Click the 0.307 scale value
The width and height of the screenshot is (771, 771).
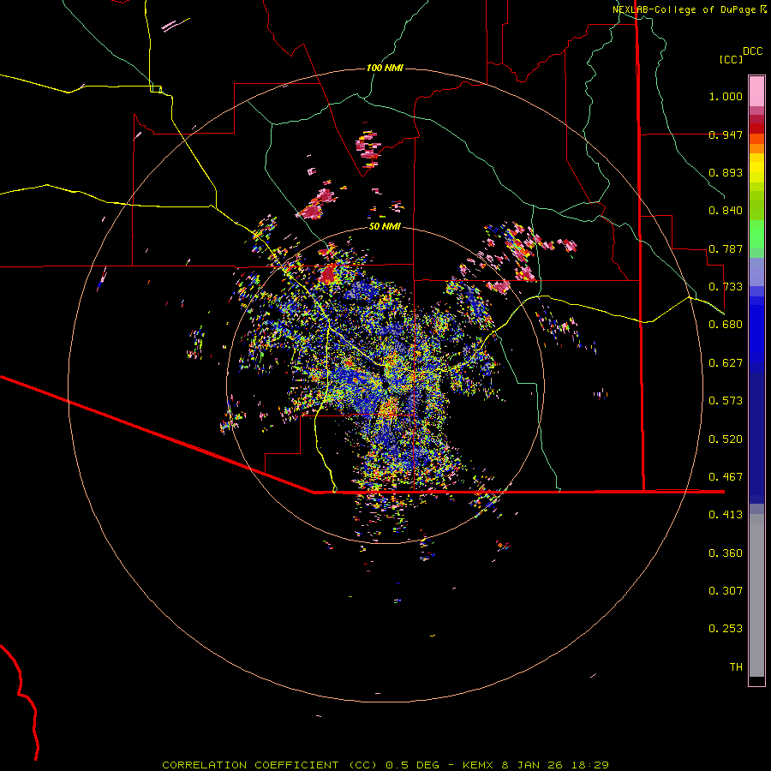[x=726, y=591]
